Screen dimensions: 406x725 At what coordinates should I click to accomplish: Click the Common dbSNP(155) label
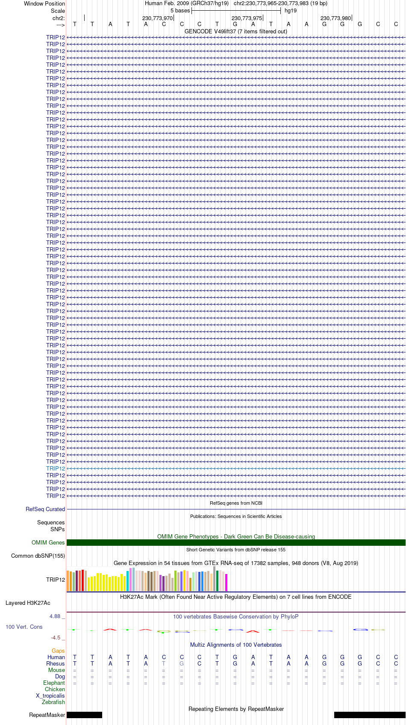[x=38, y=556]
